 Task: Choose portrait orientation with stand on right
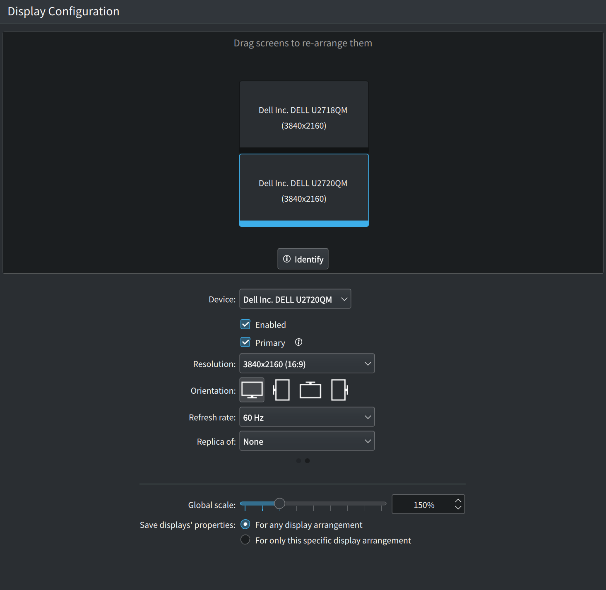(x=339, y=390)
